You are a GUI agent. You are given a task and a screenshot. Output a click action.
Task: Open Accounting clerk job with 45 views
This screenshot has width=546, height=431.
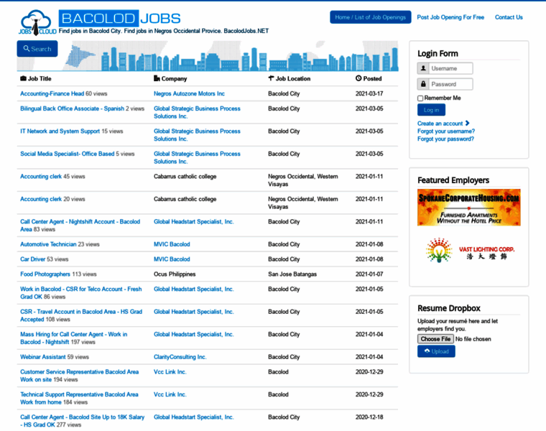(x=41, y=176)
